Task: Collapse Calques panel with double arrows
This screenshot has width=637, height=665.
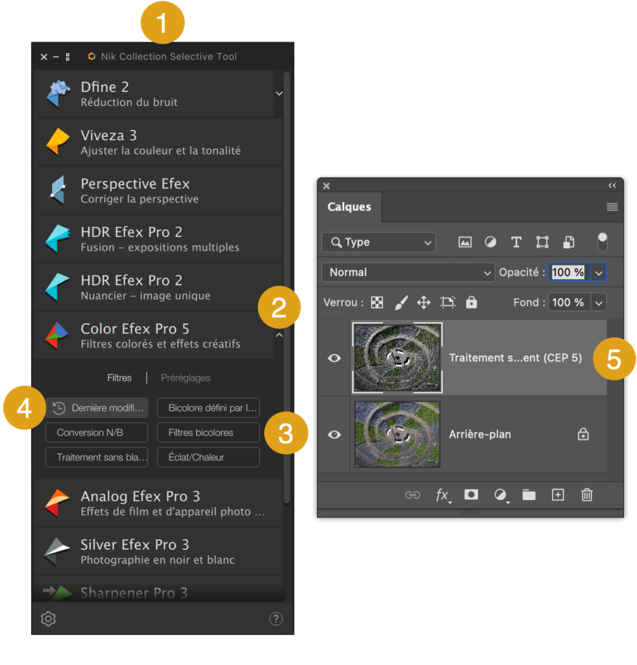Action: pos(612,185)
